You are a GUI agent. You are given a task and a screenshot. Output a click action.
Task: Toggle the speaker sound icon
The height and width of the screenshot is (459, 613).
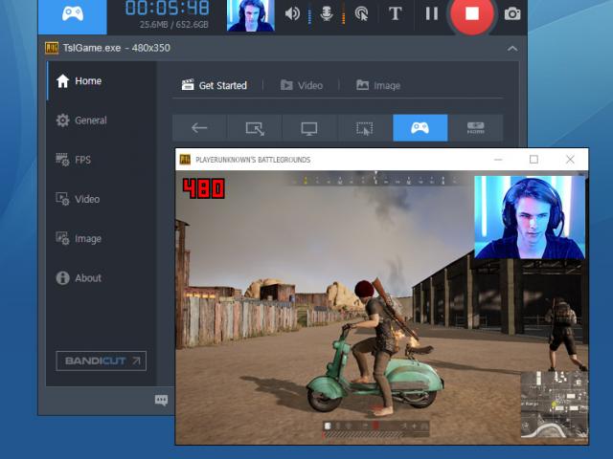coord(293,14)
